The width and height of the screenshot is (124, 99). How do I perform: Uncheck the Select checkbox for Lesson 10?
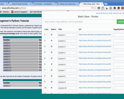pyautogui.click(x=52, y=88)
